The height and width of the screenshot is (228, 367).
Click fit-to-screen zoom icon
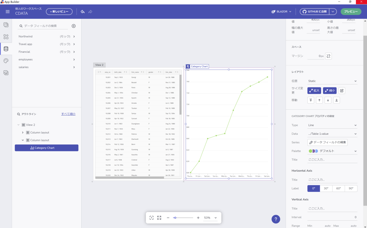coord(151,218)
